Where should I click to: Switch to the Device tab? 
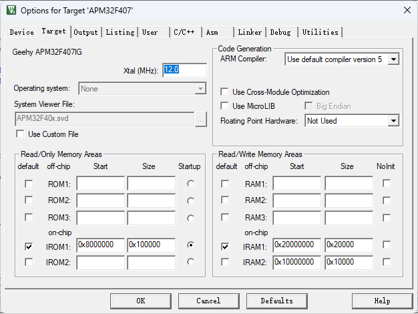[21, 32]
